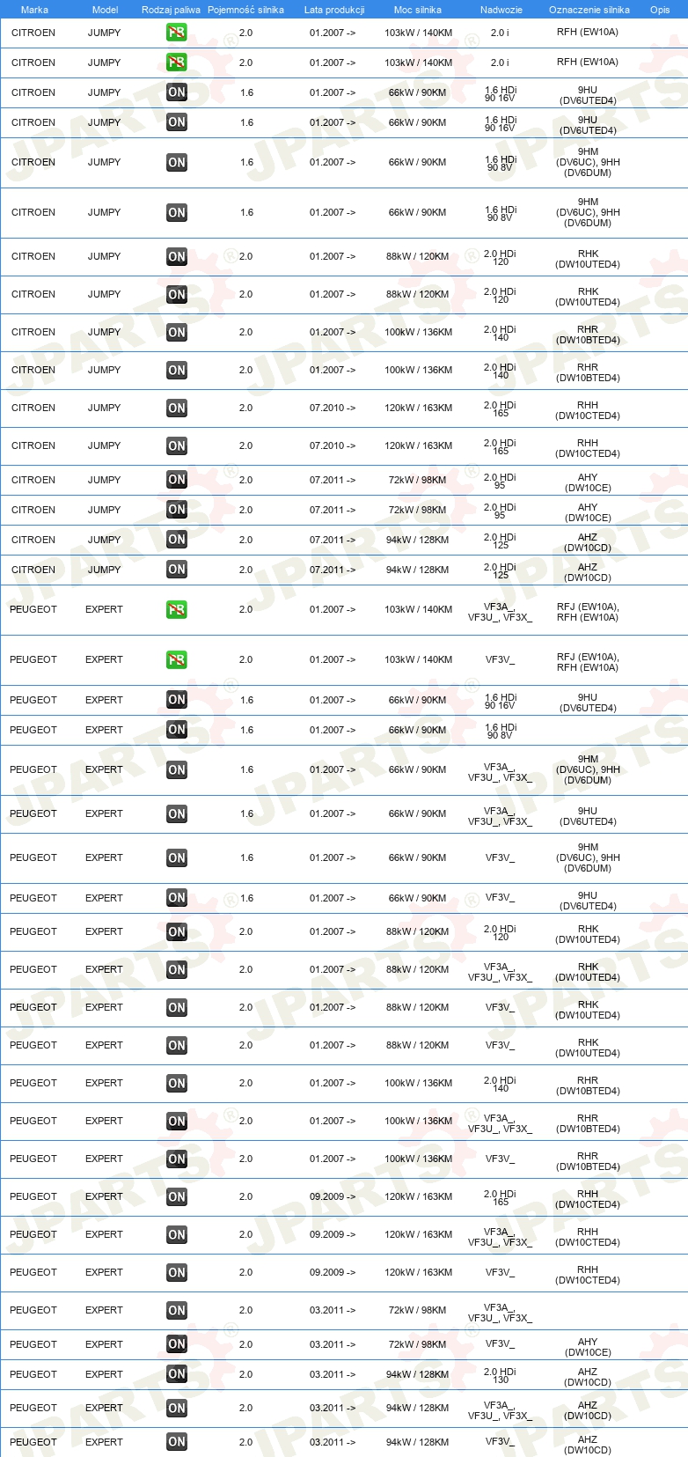Click the 'Nadwozie' column header
This screenshot has width=688, height=1457.
point(501,10)
